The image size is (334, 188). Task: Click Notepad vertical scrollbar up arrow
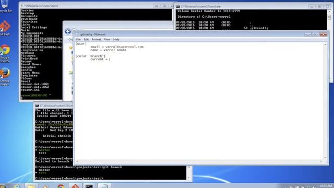(x=325, y=44)
